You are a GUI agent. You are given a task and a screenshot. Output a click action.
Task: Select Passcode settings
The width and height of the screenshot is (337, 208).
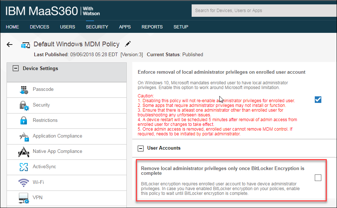pyautogui.click(x=67, y=90)
